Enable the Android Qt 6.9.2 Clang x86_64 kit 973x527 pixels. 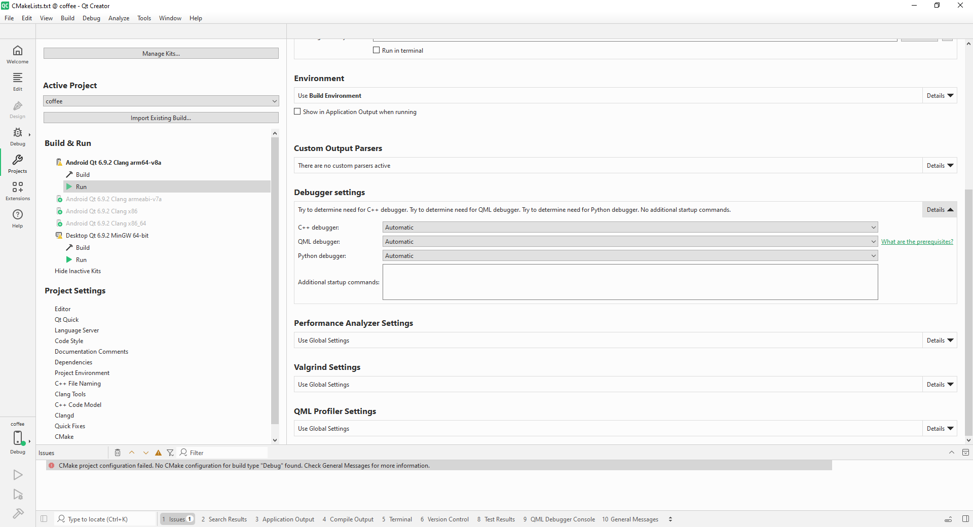pyautogui.click(x=106, y=223)
